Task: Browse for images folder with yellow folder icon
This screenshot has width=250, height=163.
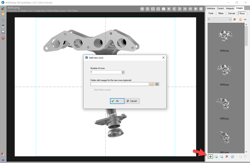Action: point(152,84)
